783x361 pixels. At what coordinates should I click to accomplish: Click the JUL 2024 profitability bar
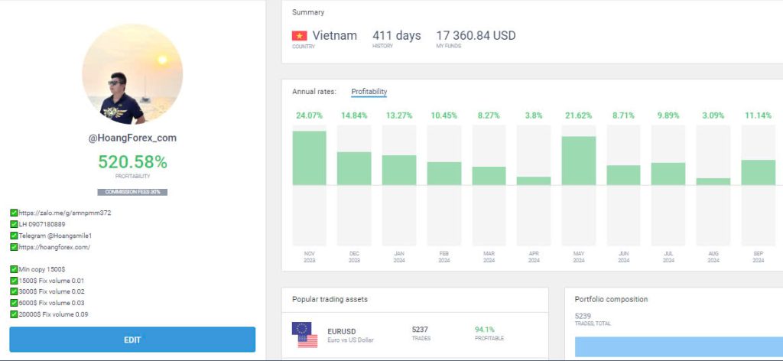668,174
